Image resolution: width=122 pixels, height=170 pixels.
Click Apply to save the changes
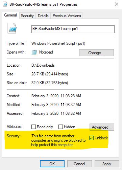(107, 164)
